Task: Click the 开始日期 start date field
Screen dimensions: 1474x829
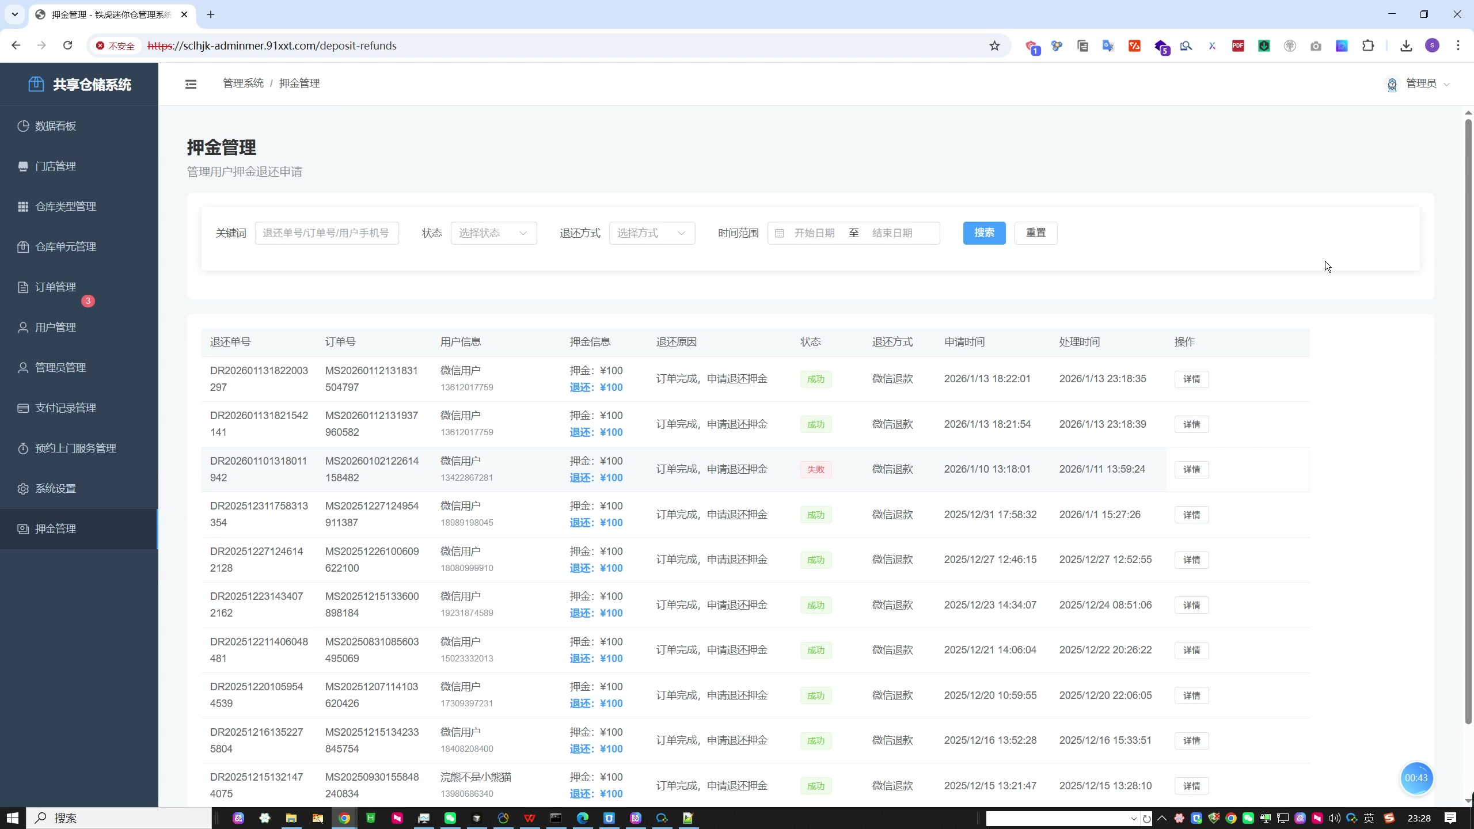Action: [814, 233]
